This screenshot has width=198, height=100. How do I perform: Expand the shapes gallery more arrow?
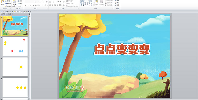[x=93, y=5]
